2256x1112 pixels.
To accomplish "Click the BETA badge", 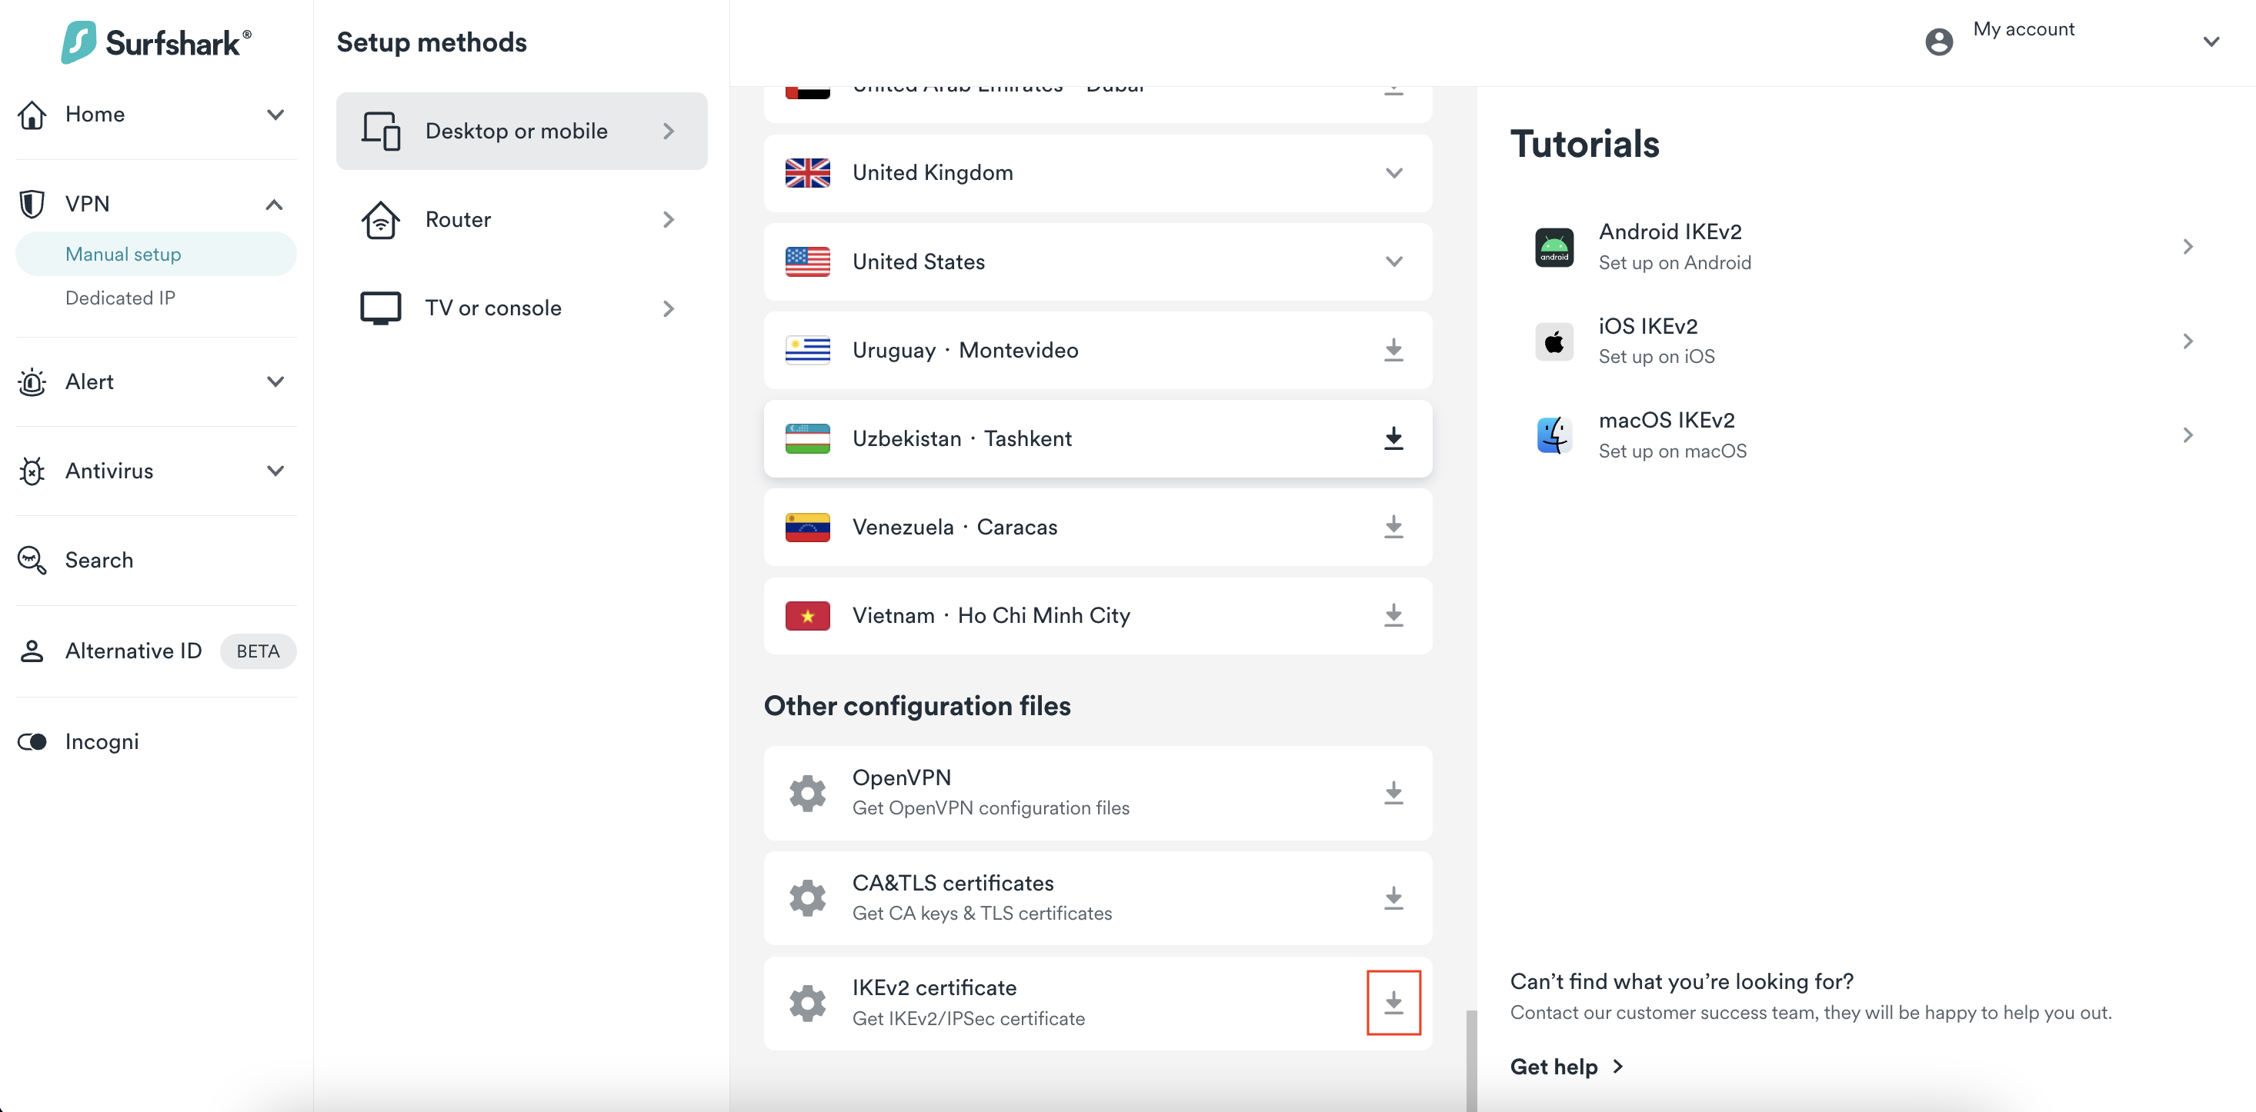I will pos(258,651).
